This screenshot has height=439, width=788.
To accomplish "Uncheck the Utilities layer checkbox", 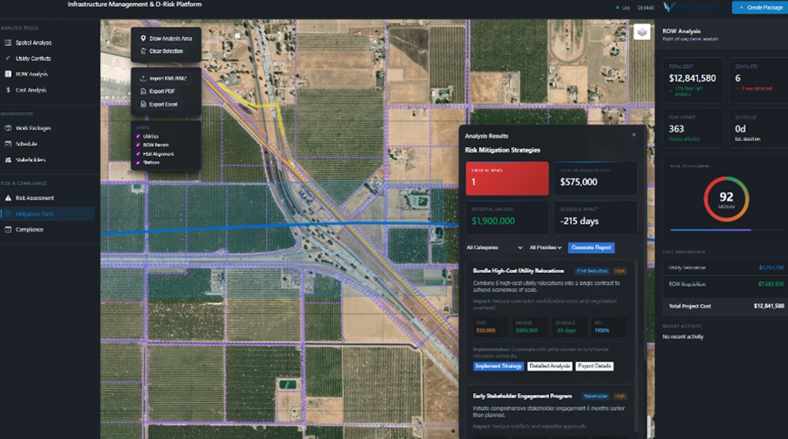I will [x=138, y=136].
